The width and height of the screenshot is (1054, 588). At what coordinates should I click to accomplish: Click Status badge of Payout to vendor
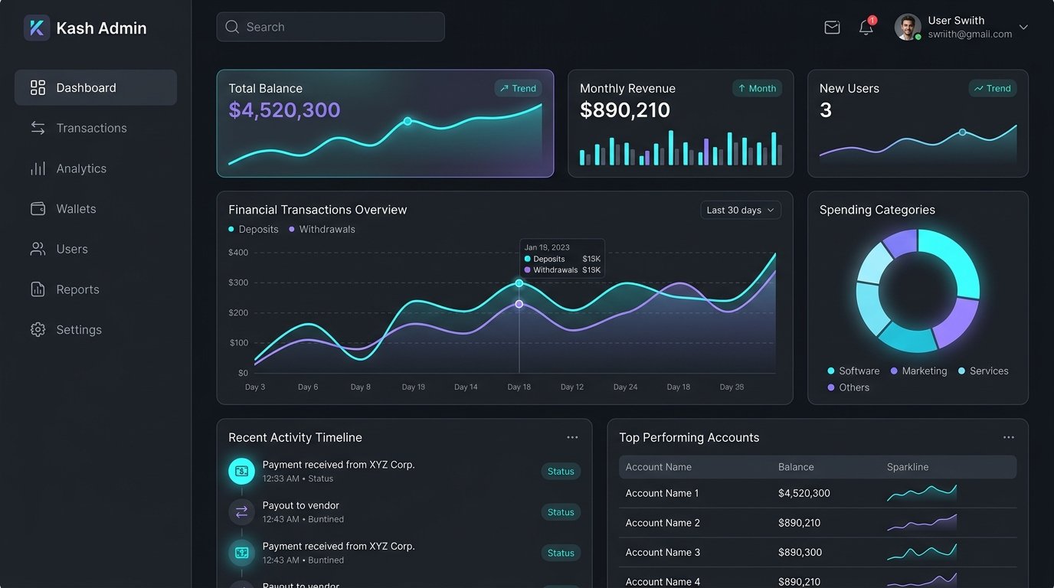[561, 512]
